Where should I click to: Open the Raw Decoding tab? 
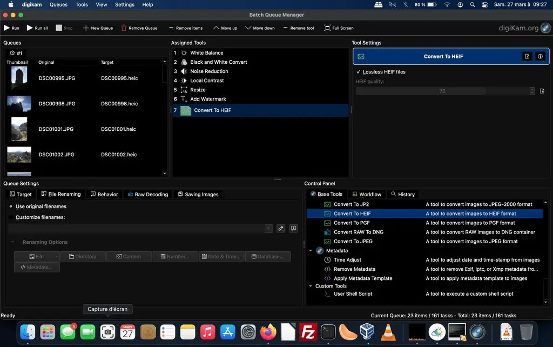[147, 194]
